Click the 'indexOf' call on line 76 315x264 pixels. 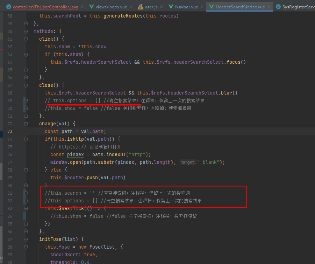[x=116, y=154]
